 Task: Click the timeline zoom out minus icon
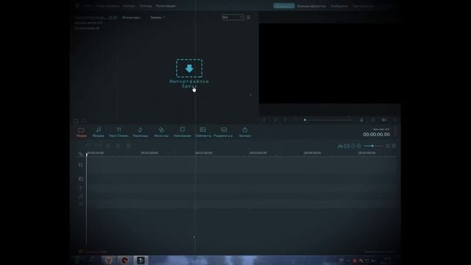click(353, 146)
